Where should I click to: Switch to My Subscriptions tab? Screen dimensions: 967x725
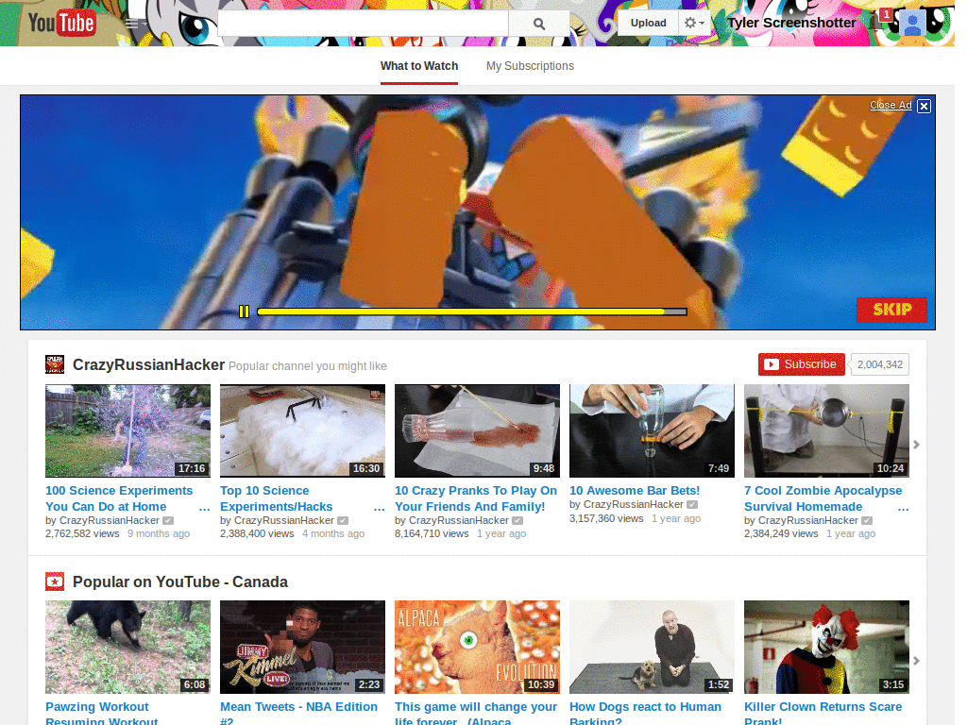click(x=530, y=66)
